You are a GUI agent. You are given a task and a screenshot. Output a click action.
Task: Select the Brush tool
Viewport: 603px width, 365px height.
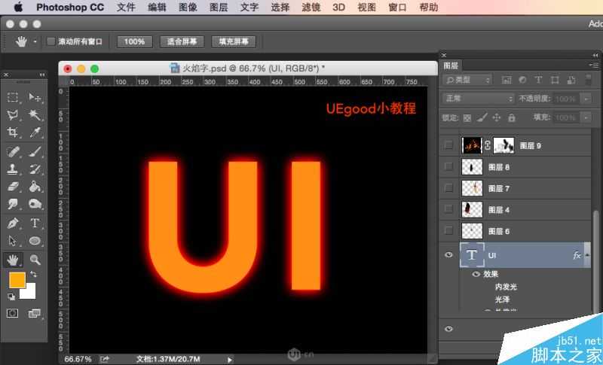coord(35,151)
